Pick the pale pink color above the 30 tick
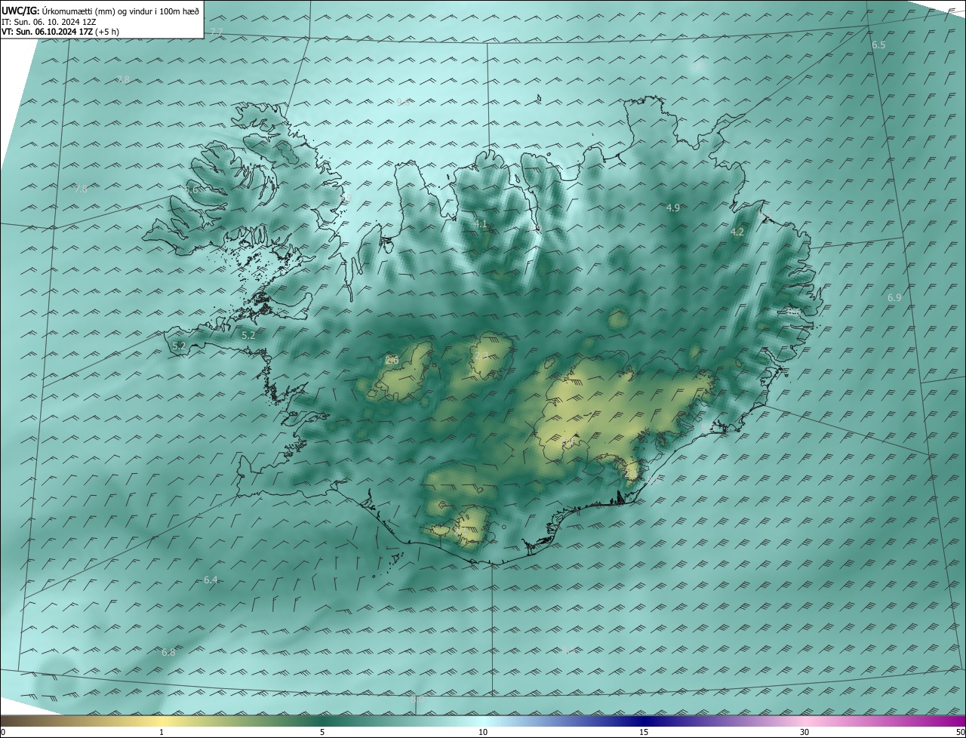The image size is (966, 738). click(804, 721)
